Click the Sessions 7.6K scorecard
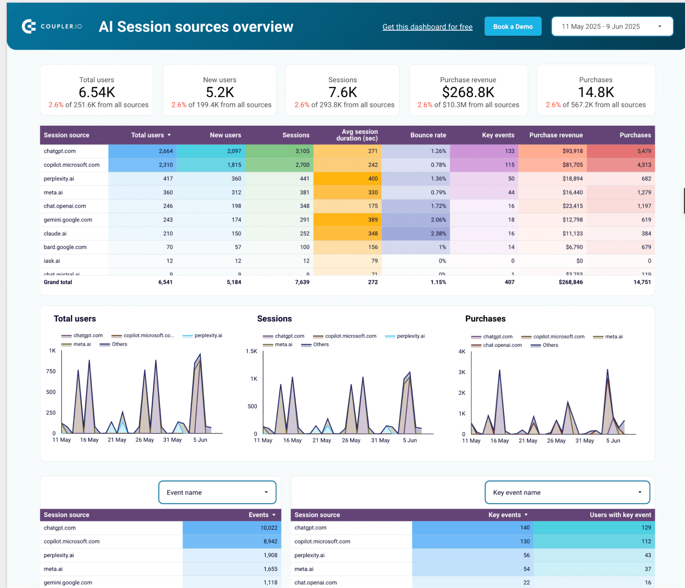This screenshot has height=588, width=685. point(342,90)
